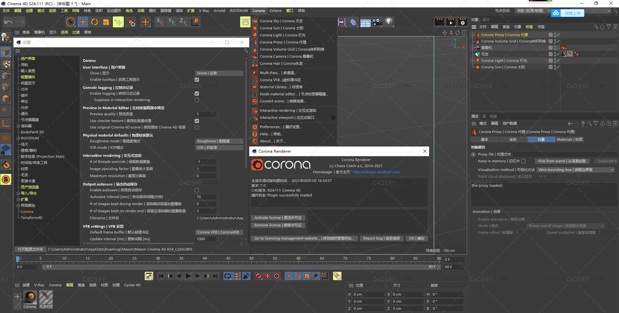This screenshot has width=619, height=313.
Task: Switch to Materials tab in attributes
Action: (570, 140)
